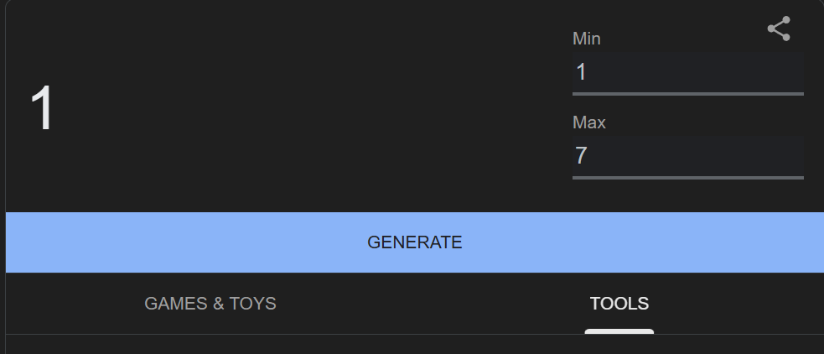Click the underline beneath the Min field
Viewport: 824px width, 354px height.
click(x=687, y=94)
